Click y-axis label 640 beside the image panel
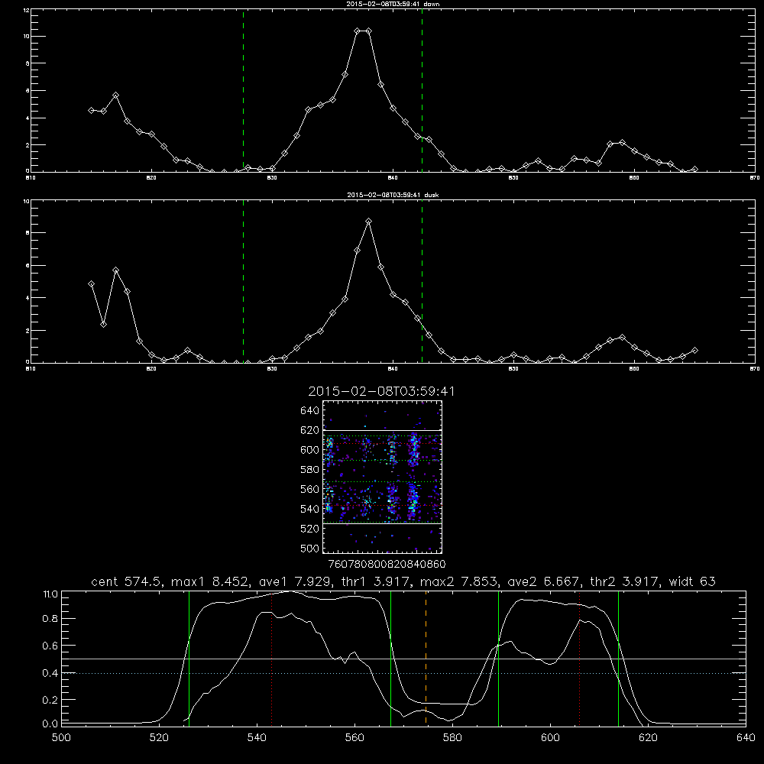764x764 pixels. tap(310, 411)
